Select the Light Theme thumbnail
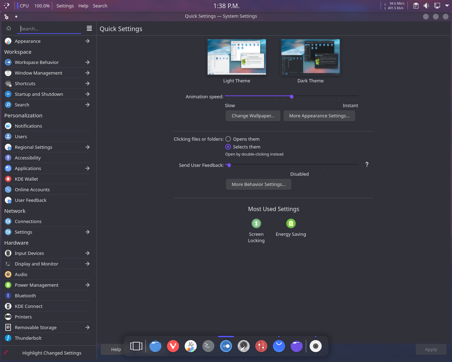 coord(237,57)
